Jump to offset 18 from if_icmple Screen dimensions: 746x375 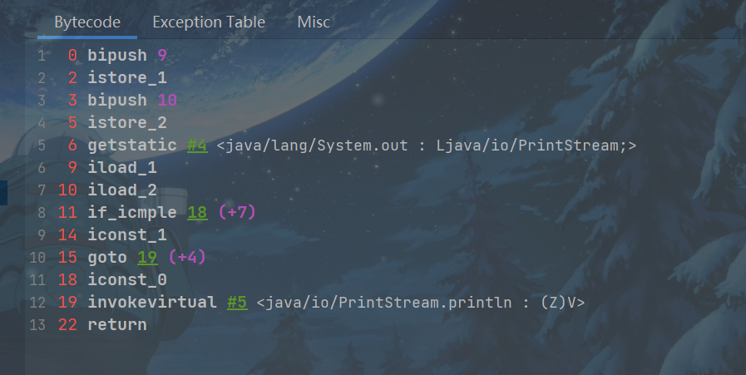[197, 213]
